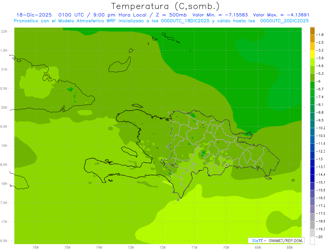Click the "21N" latitude label

[x=4, y=70]
